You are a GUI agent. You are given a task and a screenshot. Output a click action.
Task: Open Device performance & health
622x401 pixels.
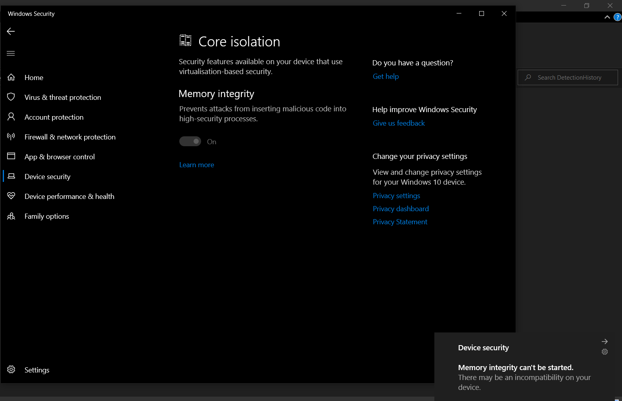(x=69, y=196)
